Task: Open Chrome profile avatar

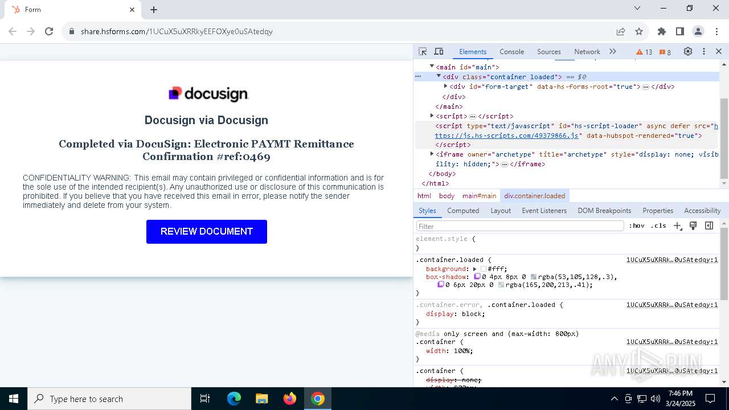Action: 698,31
